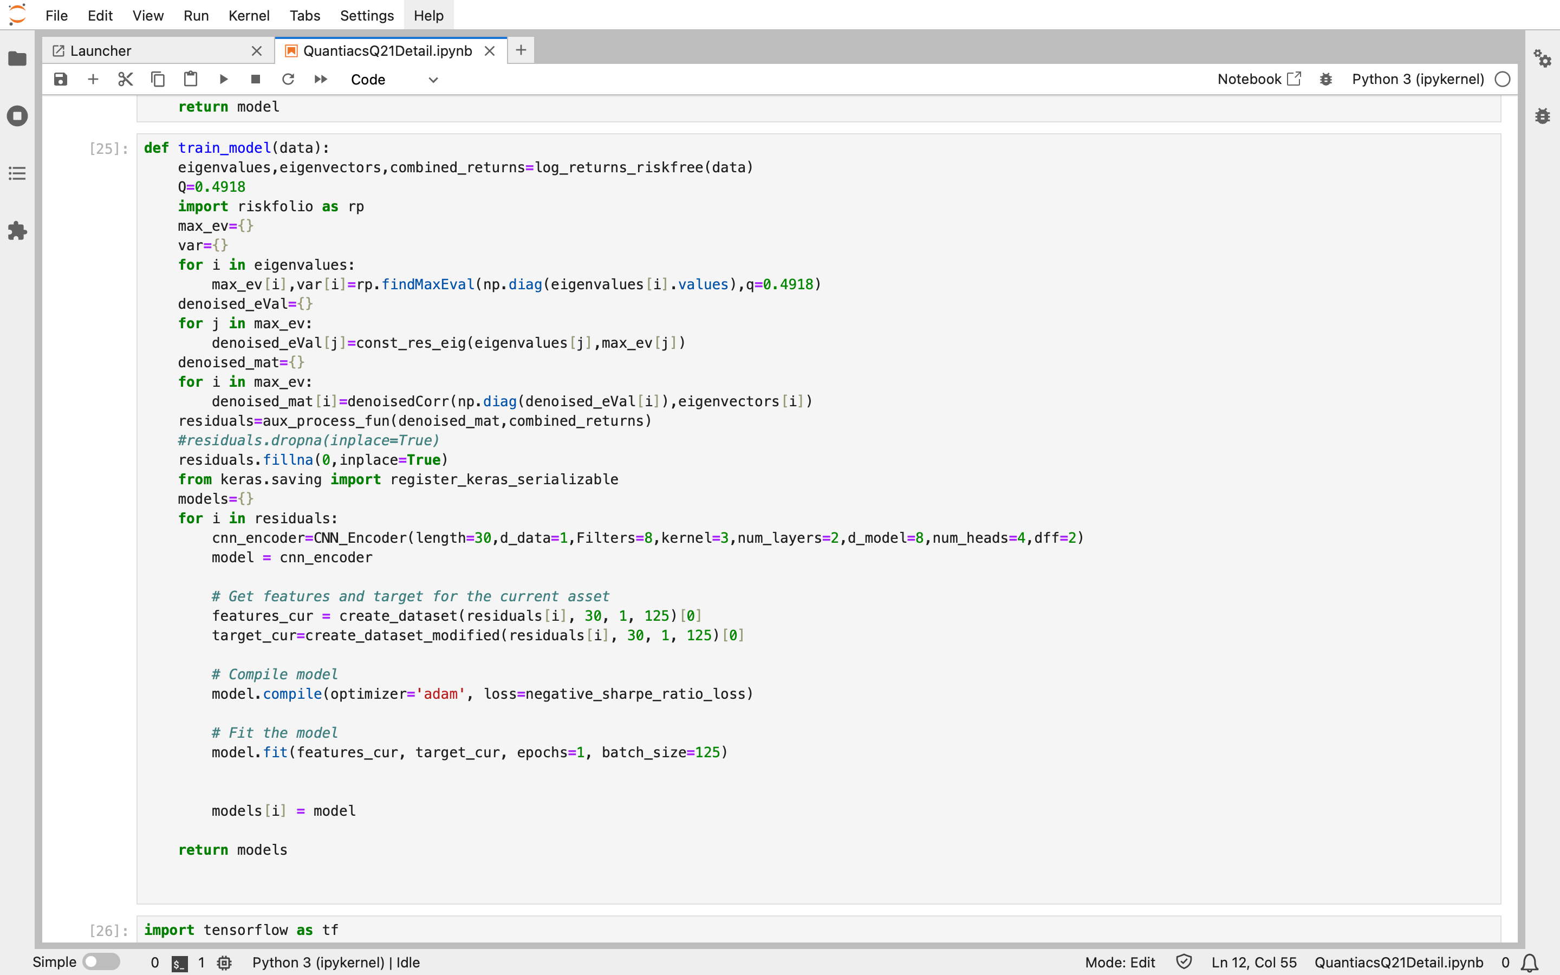Open the notifications bell icon
Screen dimensions: 1560x975
tap(1530, 963)
